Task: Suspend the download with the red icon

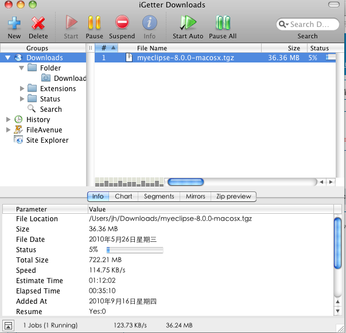Action: [122, 22]
